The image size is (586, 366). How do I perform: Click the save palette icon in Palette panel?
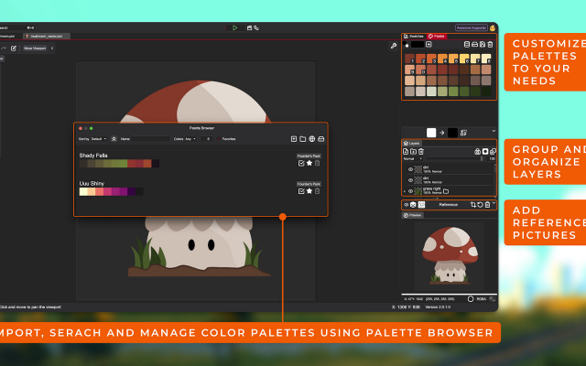(x=483, y=45)
